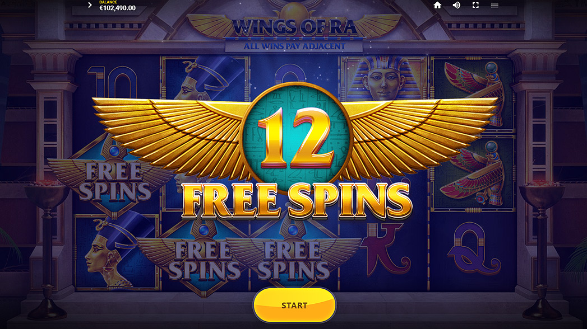
Task: Select the Nefertiti symbol in bottom-left reel
Action: pyautogui.click(x=116, y=252)
